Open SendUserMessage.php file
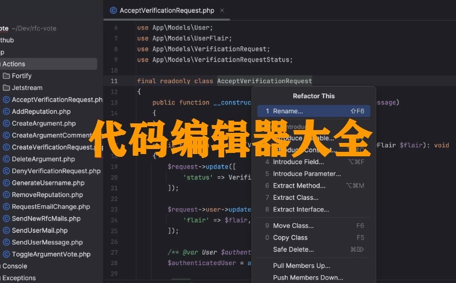Image resolution: width=456 pixels, height=283 pixels. coord(47,243)
